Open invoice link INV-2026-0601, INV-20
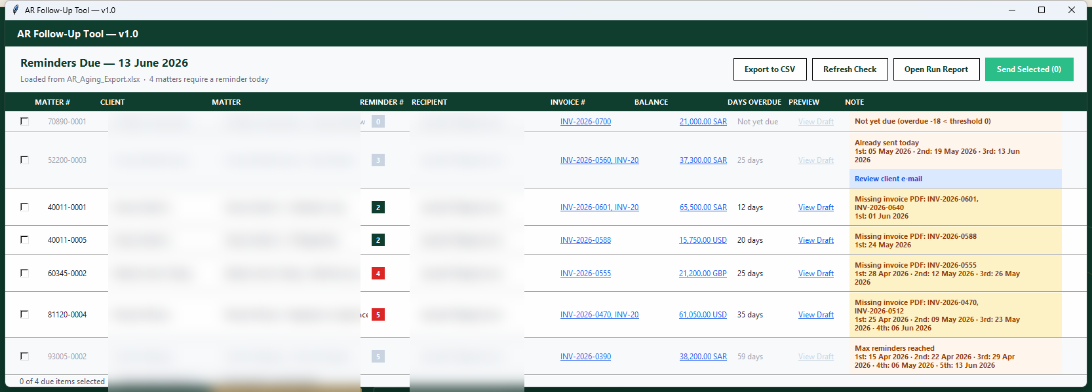1092x392 pixels. tap(599, 207)
